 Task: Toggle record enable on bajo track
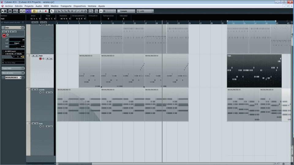click(x=40, y=59)
